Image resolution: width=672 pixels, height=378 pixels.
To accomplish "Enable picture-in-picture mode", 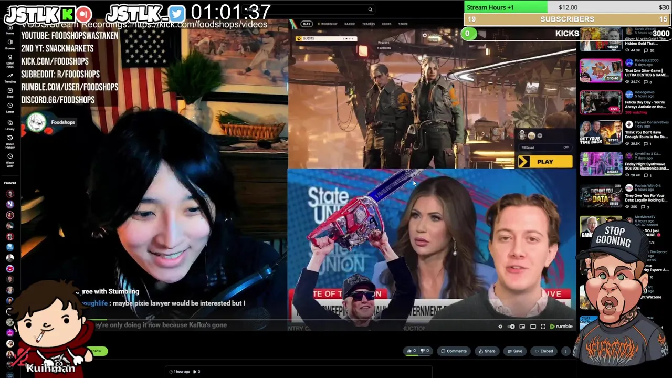I will pos(522,327).
